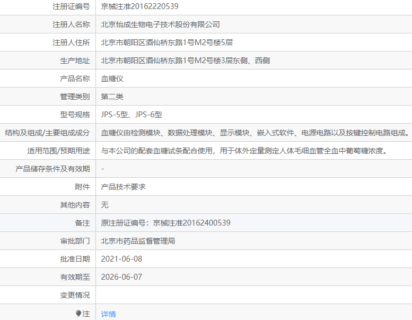
Task: Click the 生产地址 label
Action: (x=75, y=60)
